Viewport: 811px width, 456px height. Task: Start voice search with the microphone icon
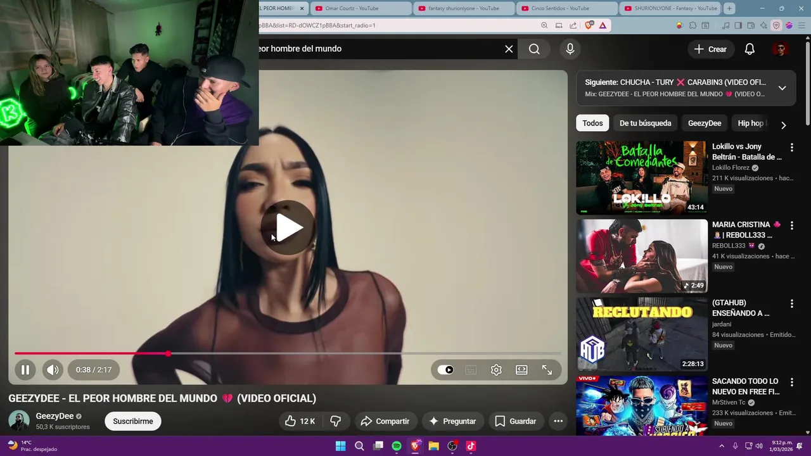[570, 49]
